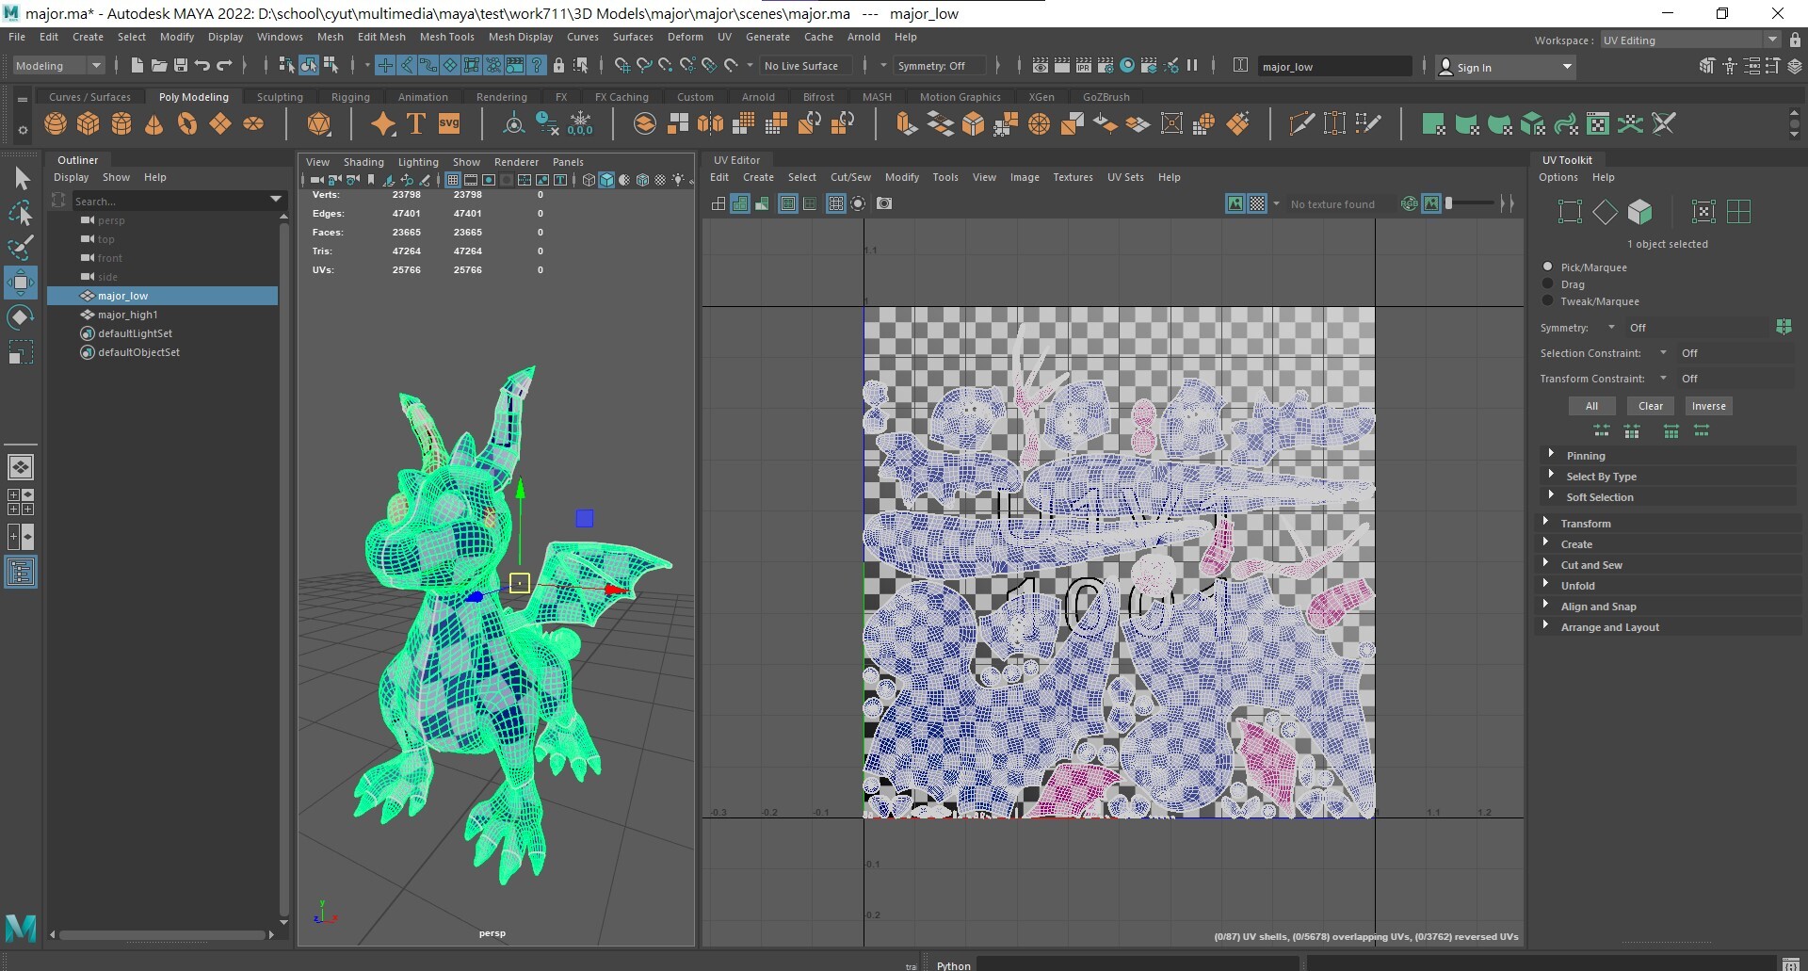
Task: Click the Clear selection button
Action: point(1650,406)
